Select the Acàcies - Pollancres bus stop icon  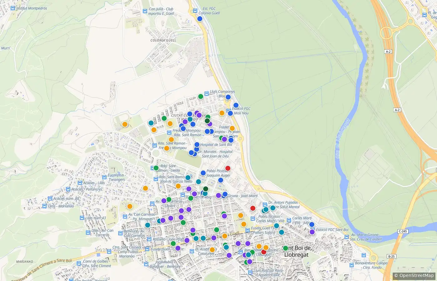pyautogui.click(x=68, y=189)
